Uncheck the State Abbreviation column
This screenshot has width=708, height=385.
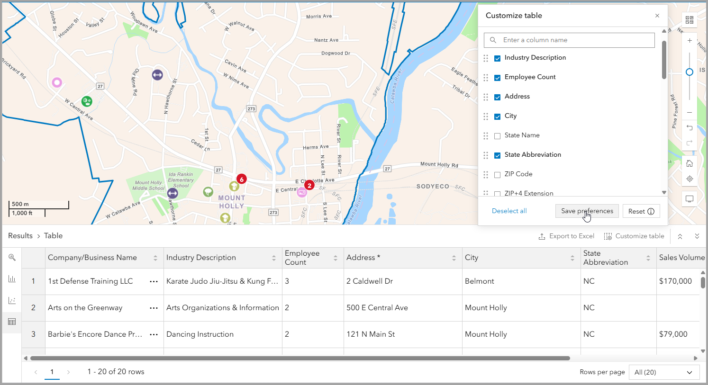tap(497, 155)
